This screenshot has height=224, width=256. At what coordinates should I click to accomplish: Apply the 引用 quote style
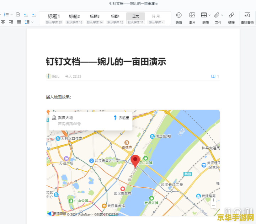point(156,18)
